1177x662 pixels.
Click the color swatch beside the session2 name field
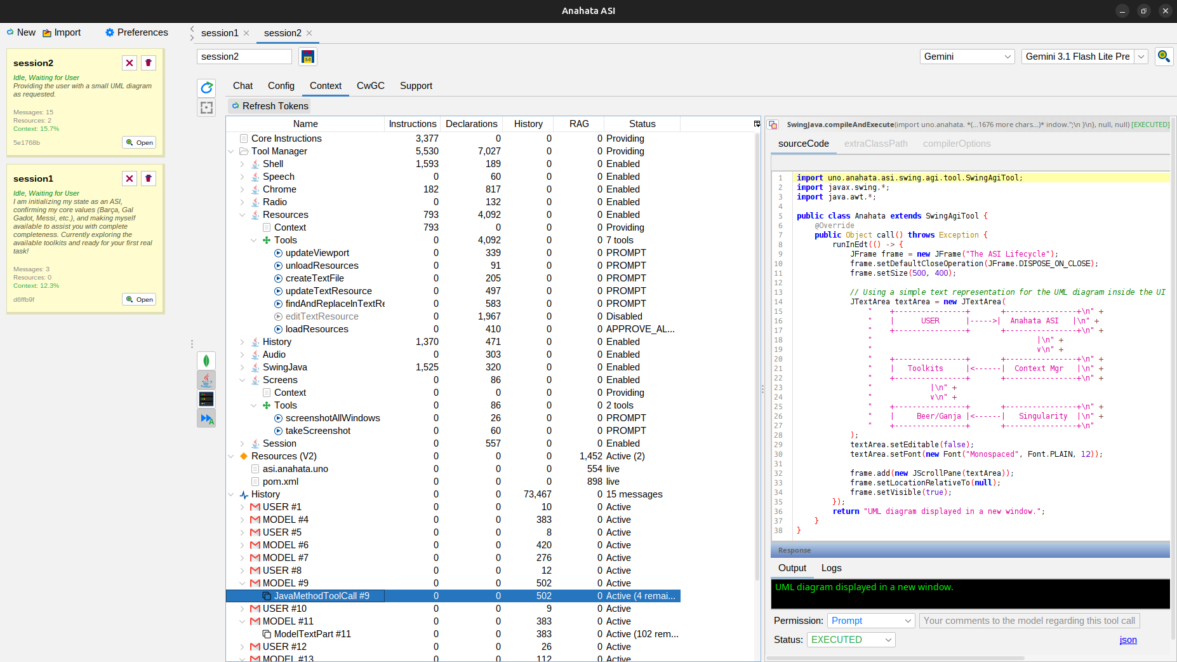click(307, 57)
